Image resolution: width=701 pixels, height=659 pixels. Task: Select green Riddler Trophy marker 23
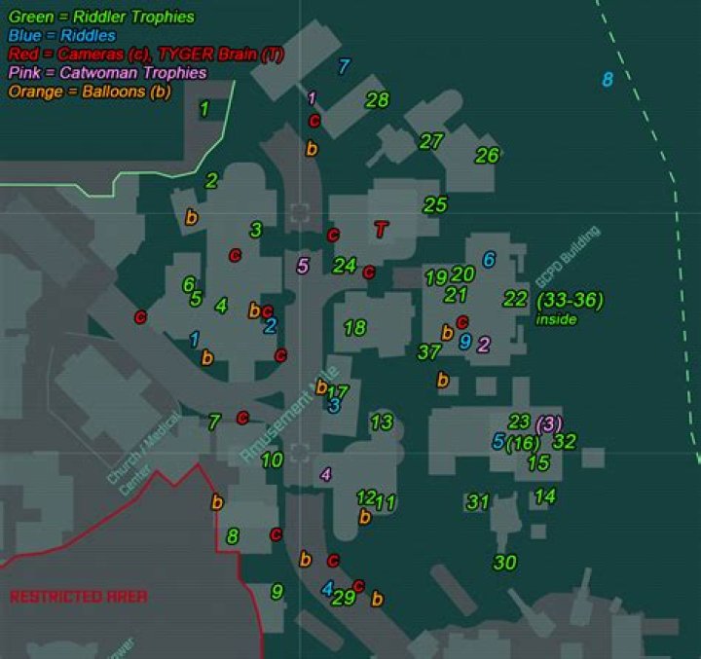coord(520,421)
